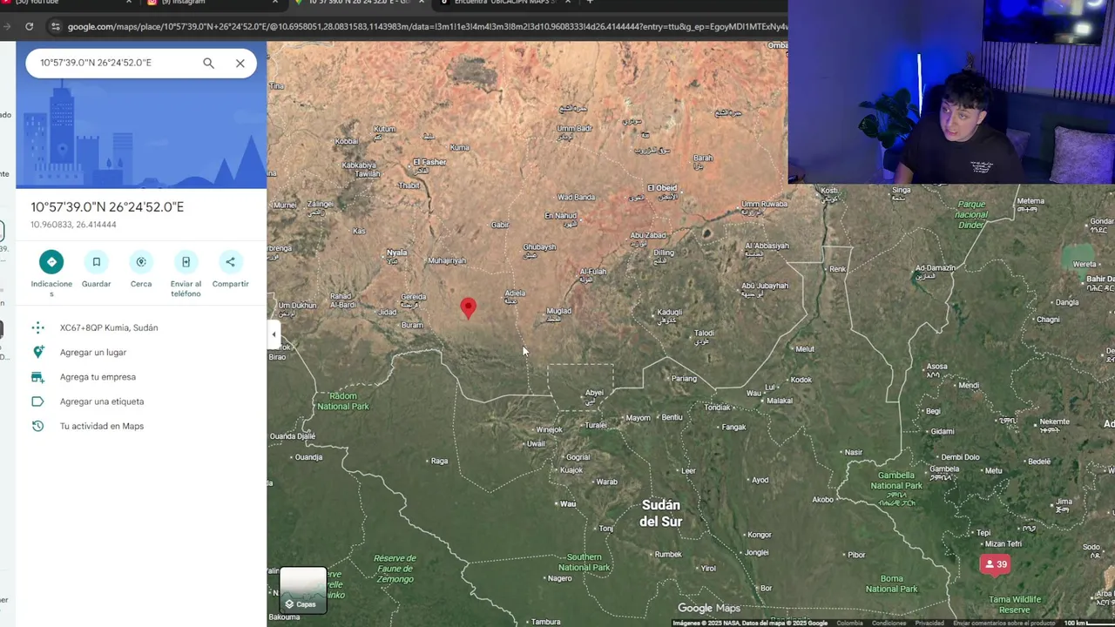1115x627 pixels.
Task: Share location via Compartir icon
Action: point(230,262)
